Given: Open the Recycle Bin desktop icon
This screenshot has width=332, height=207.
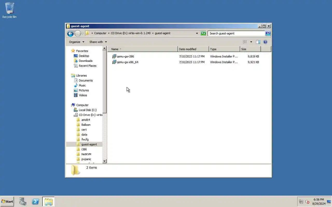Looking at the screenshot, I should pos(9,10).
